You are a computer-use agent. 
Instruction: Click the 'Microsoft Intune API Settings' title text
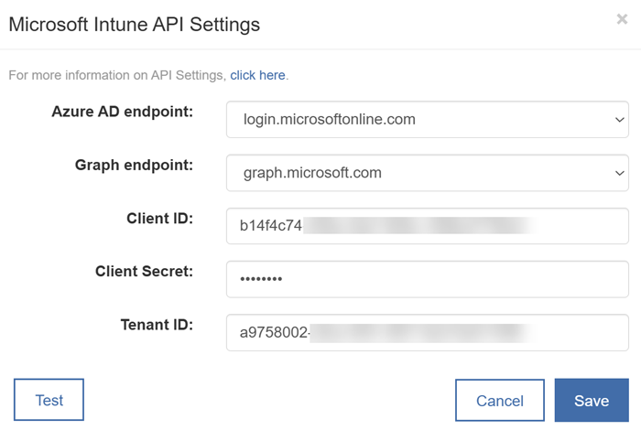tap(134, 25)
